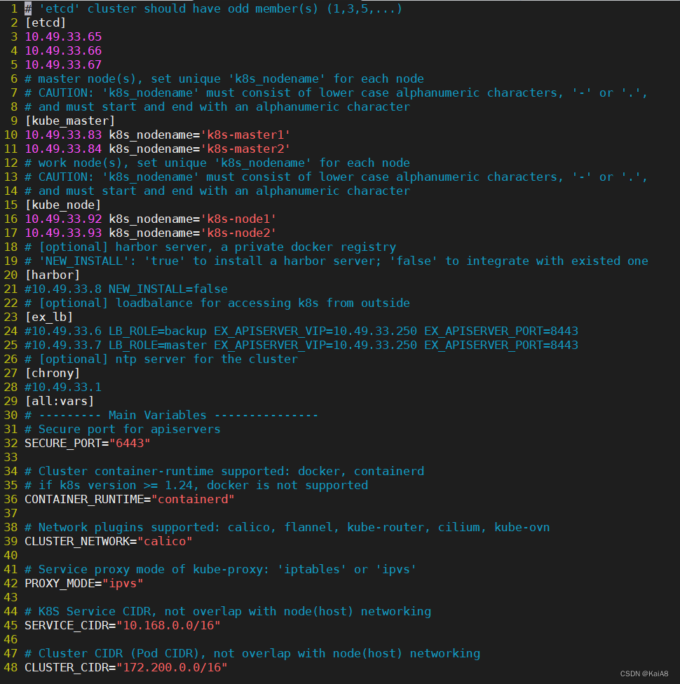Click the PROXY_MODE variable name
This screenshot has height=684, width=680.
coord(60,583)
